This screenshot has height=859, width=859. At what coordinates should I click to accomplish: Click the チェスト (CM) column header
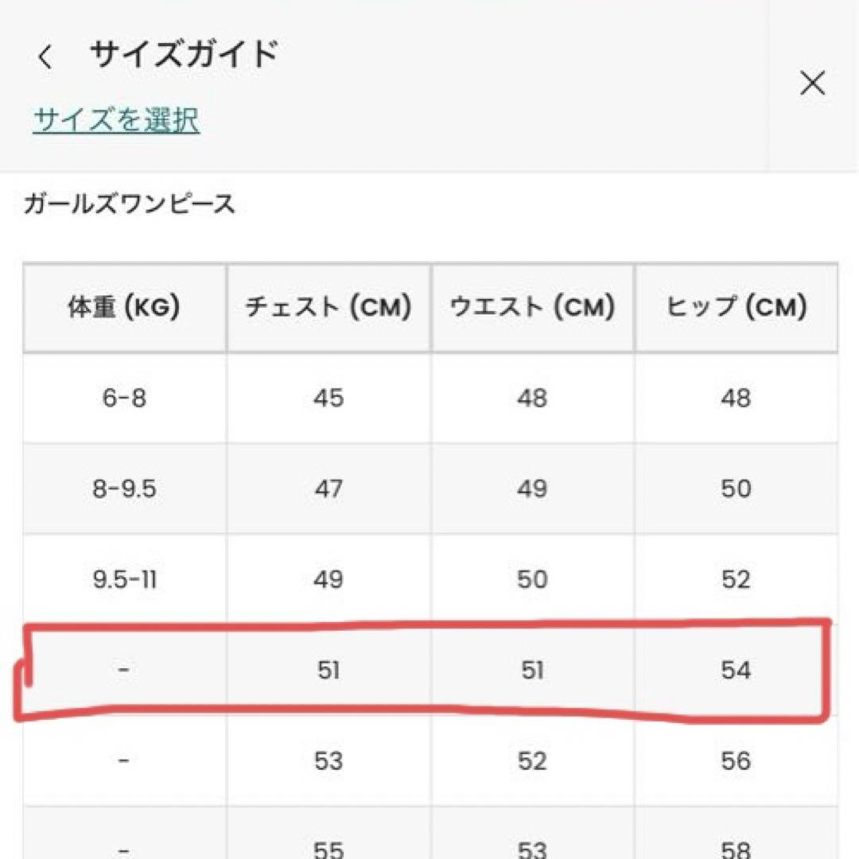328,307
